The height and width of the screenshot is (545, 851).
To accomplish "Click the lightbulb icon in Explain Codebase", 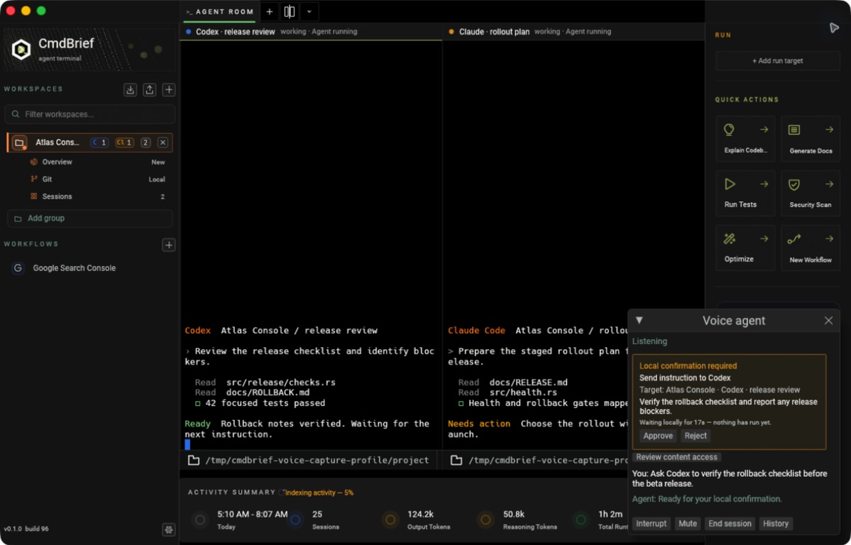I will pos(729,130).
